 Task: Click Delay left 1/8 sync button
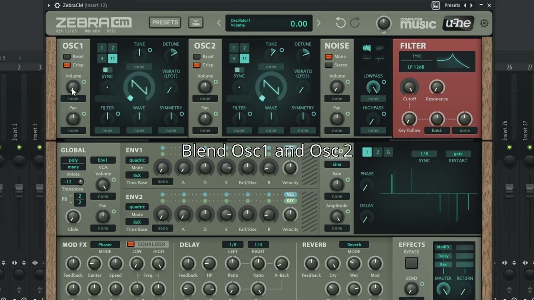pos(233,245)
